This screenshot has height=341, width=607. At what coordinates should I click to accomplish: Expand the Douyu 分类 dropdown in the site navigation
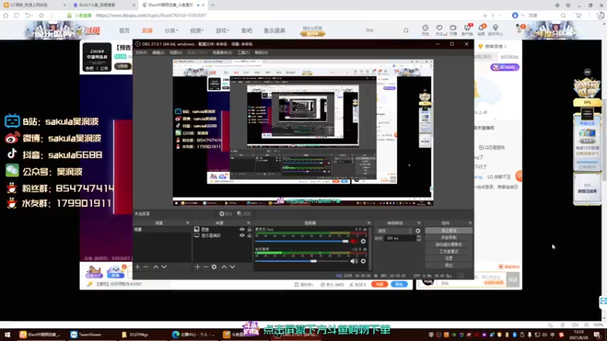(171, 30)
